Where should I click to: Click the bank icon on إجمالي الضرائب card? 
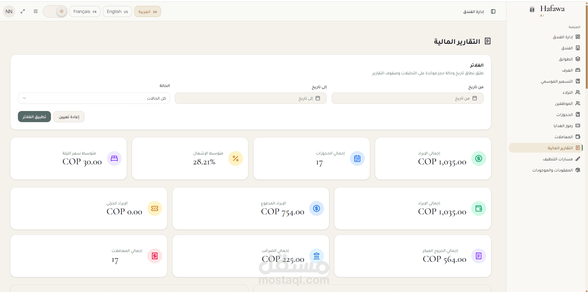[x=317, y=256]
